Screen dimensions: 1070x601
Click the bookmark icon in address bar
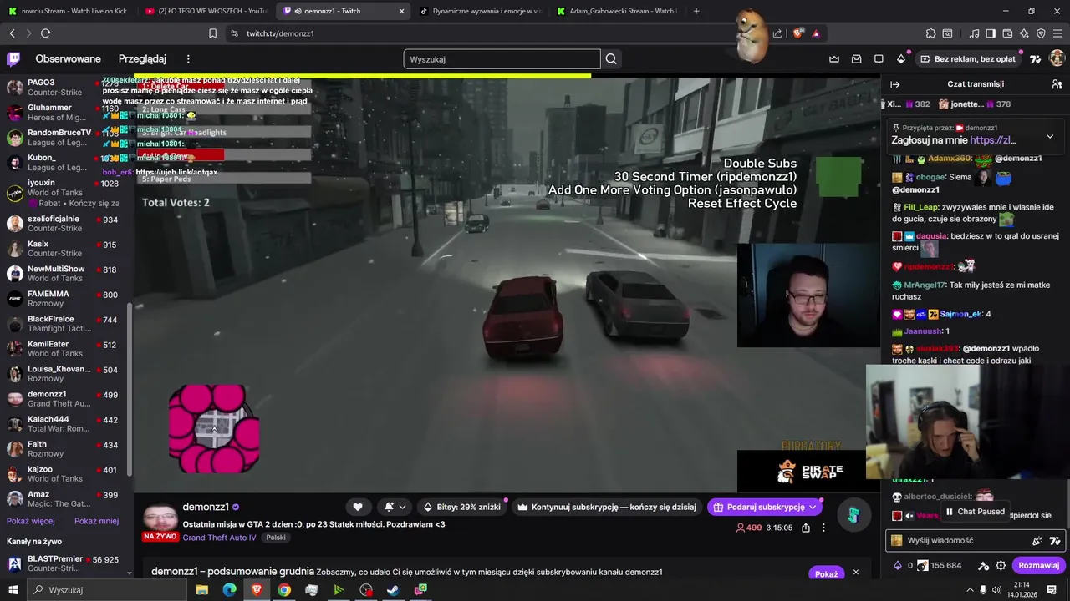pos(212,33)
